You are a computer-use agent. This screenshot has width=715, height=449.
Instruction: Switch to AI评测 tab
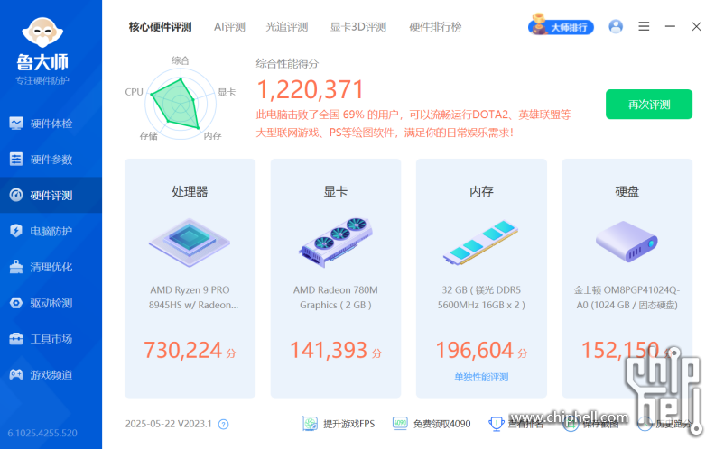230,27
